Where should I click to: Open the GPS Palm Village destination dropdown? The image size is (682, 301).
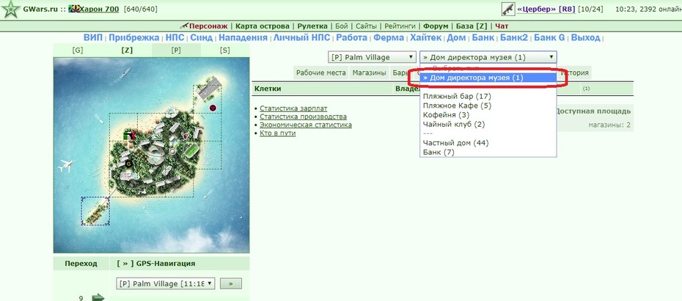(166, 283)
